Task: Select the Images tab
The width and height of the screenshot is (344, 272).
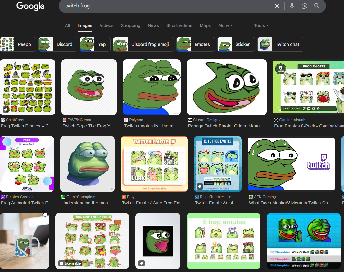Action: coord(85,25)
